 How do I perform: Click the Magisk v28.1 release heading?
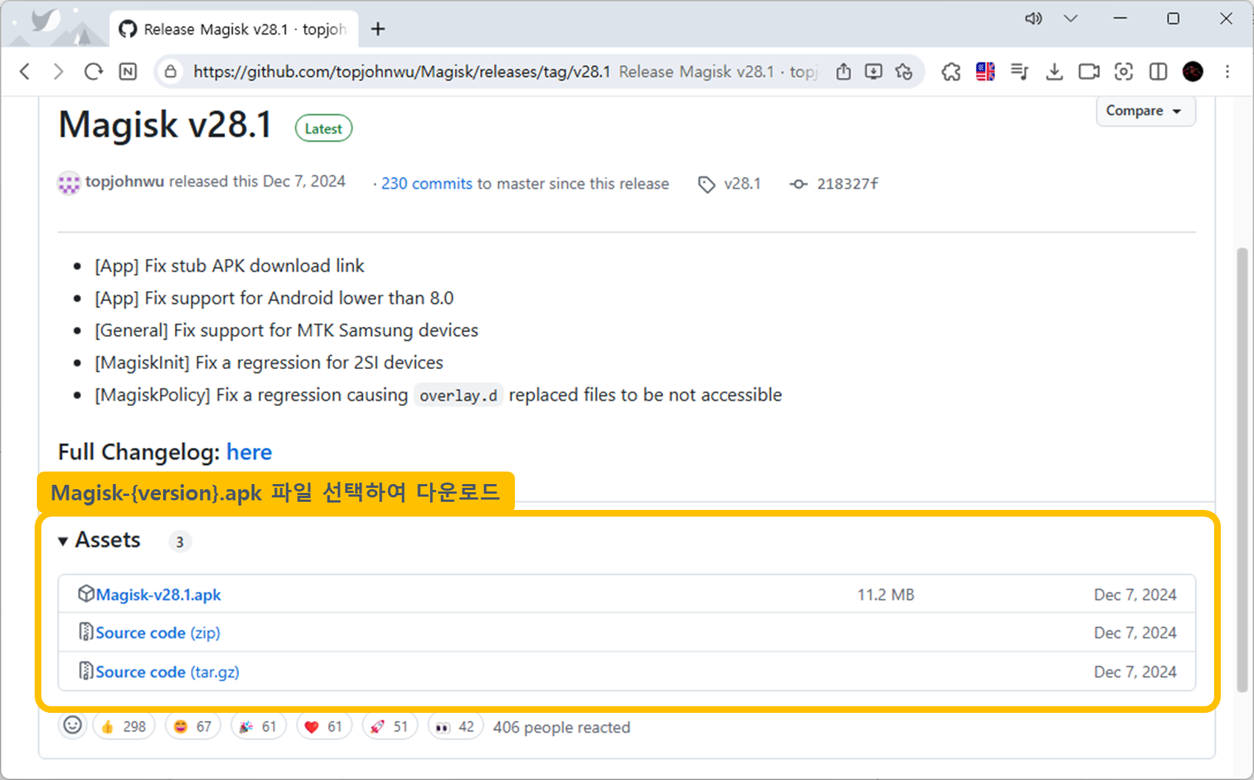tap(165, 125)
